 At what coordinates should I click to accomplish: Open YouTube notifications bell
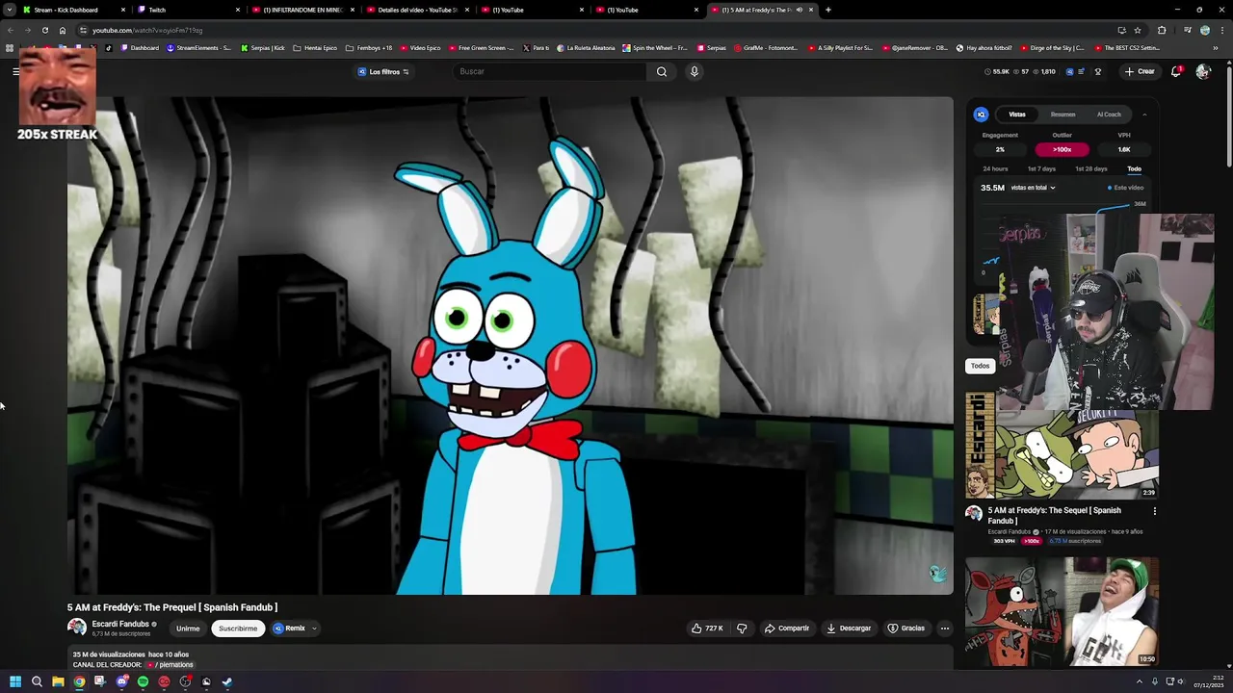click(1176, 71)
